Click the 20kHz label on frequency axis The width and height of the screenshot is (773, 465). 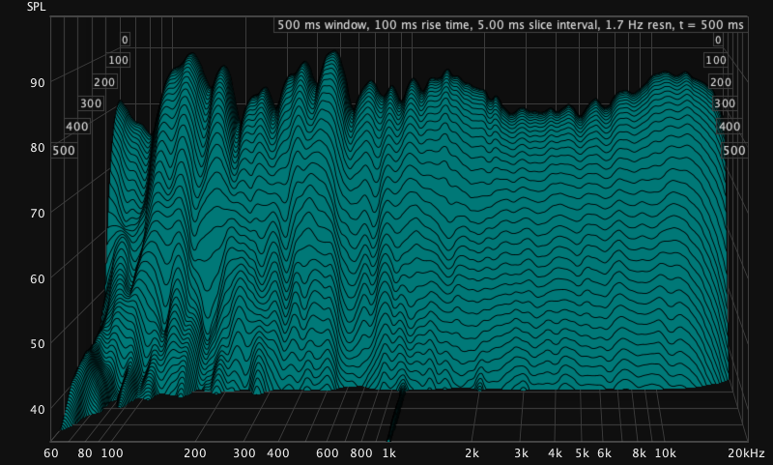[x=746, y=453]
